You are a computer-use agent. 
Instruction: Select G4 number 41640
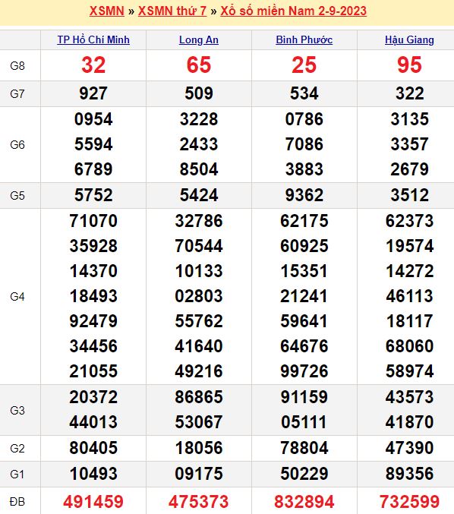click(199, 346)
